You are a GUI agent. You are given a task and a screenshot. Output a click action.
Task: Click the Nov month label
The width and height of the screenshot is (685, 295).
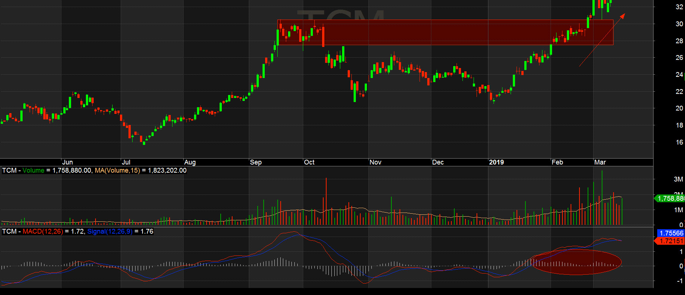[x=375, y=162]
